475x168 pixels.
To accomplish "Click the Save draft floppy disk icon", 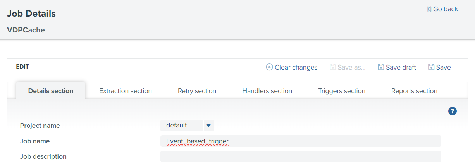I will click(381, 67).
